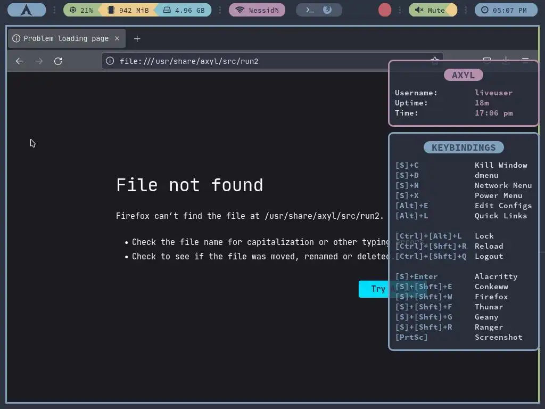Click the 4.96 GB disk module
This screenshot has width=545, height=409.
pyautogui.click(x=184, y=10)
